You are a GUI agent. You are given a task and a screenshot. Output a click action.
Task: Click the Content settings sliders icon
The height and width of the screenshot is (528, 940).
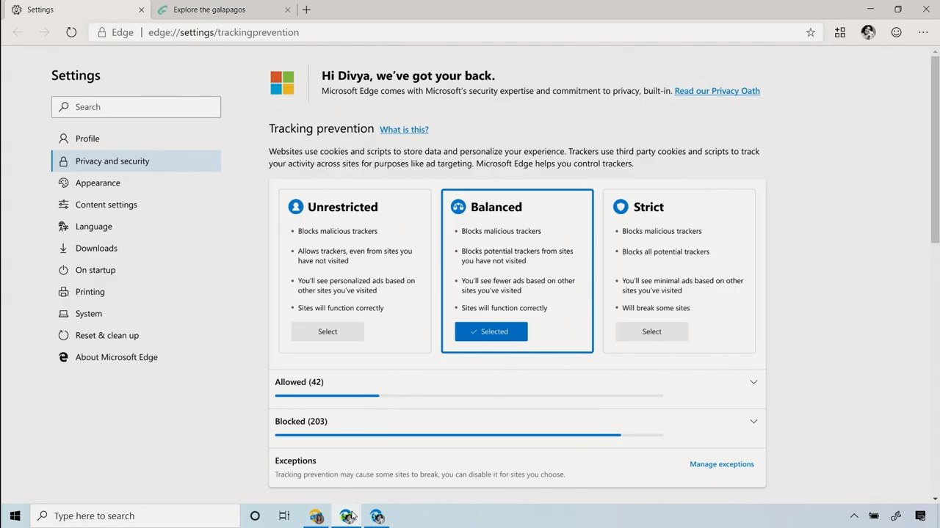tap(63, 205)
